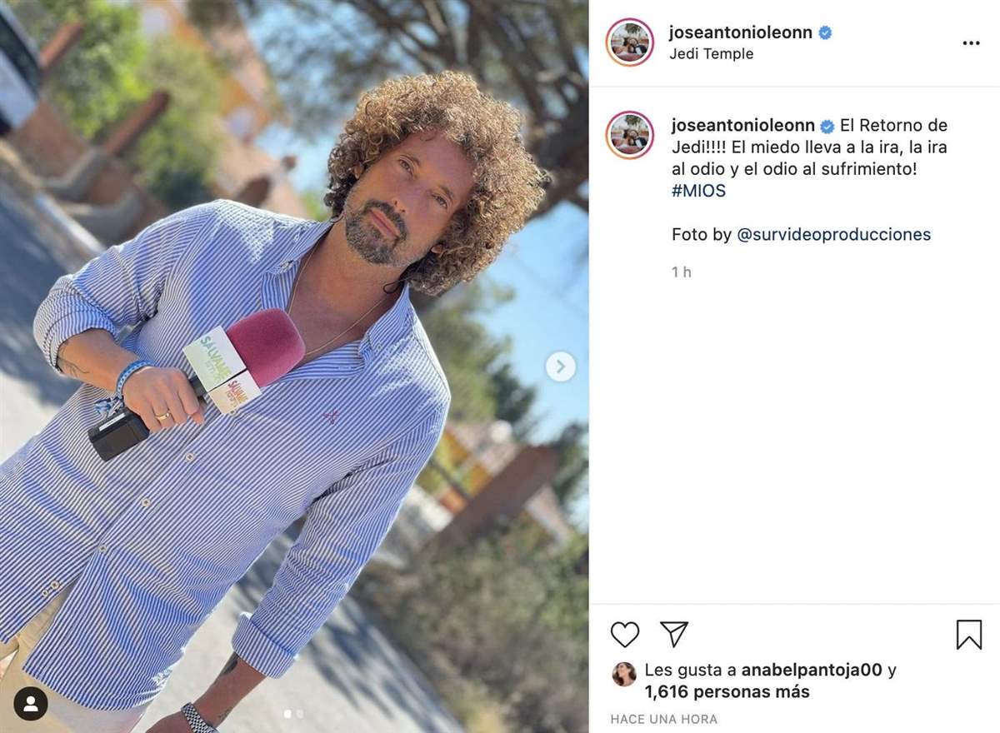Show tagged people using the person icon
The width and height of the screenshot is (1000, 733).
tap(31, 705)
